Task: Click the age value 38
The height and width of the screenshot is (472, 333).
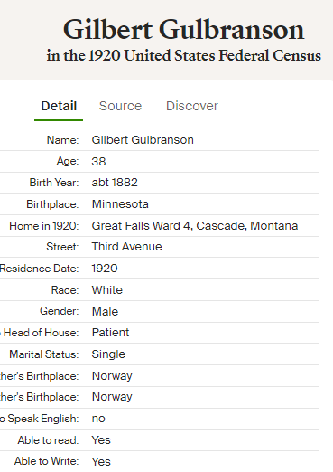Action: pos(98,162)
